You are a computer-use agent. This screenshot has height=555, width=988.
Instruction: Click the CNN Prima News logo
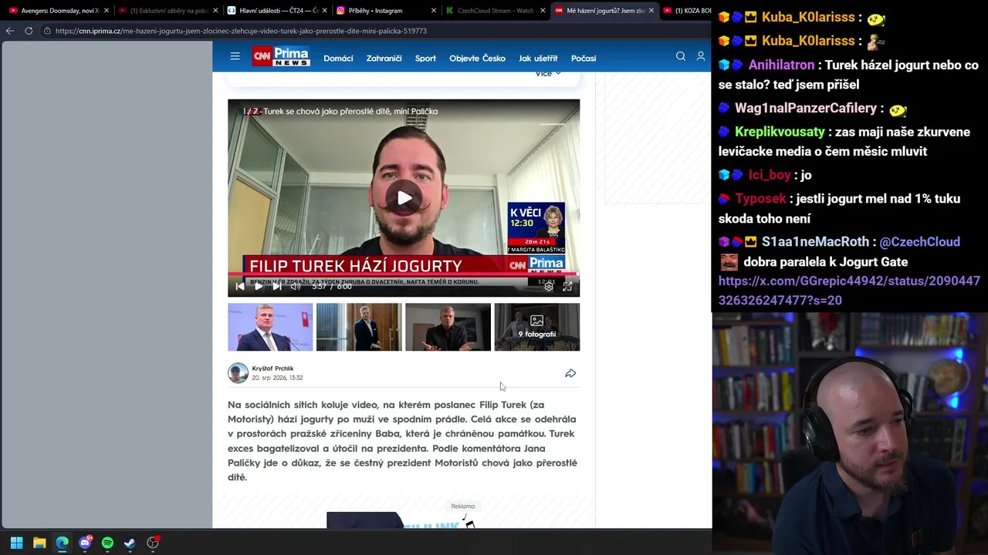click(281, 56)
